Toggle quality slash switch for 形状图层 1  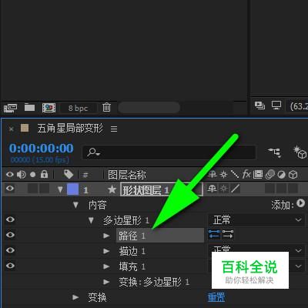pos(235,189)
